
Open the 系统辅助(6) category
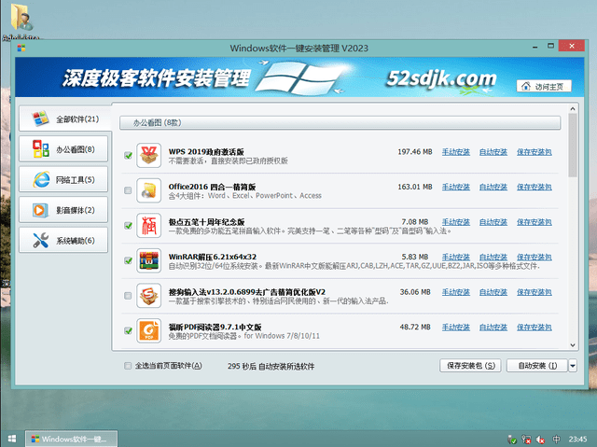click(x=63, y=241)
